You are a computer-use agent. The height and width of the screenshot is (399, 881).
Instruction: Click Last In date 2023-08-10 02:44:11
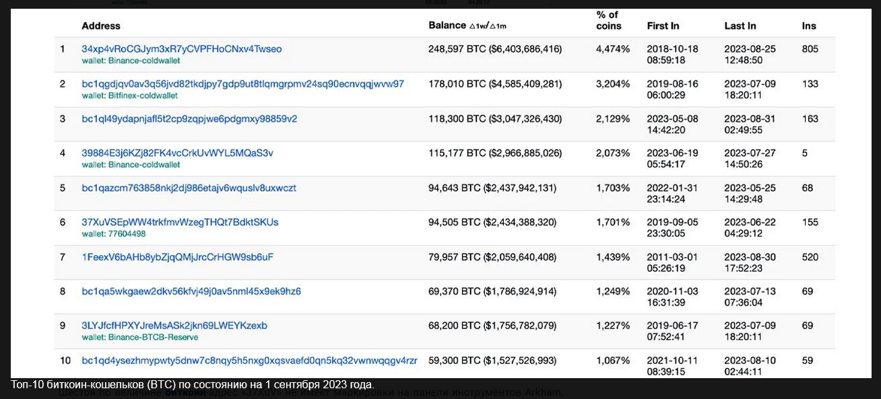[x=750, y=366]
